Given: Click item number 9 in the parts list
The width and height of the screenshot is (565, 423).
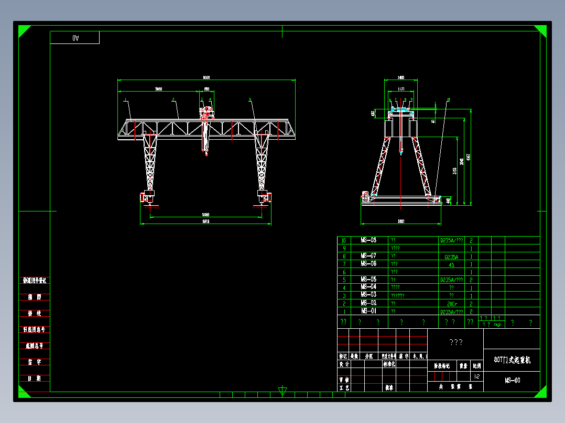Looking at the screenshot, I should (344, 248).
